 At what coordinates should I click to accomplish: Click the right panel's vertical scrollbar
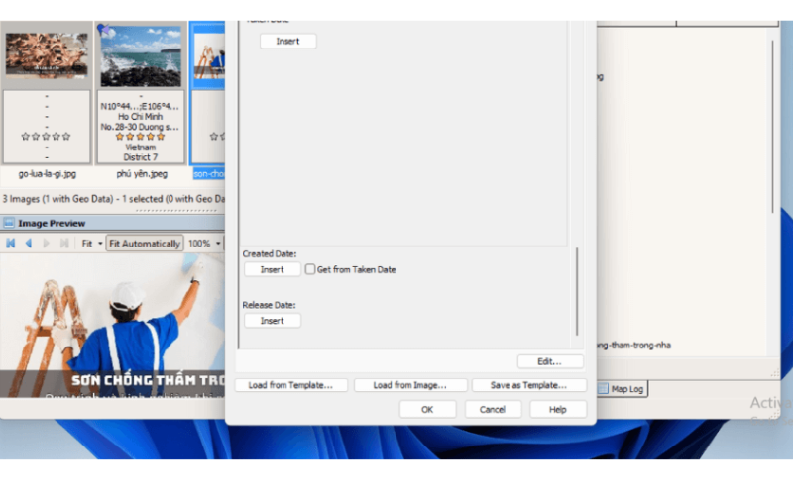point(773,127)
